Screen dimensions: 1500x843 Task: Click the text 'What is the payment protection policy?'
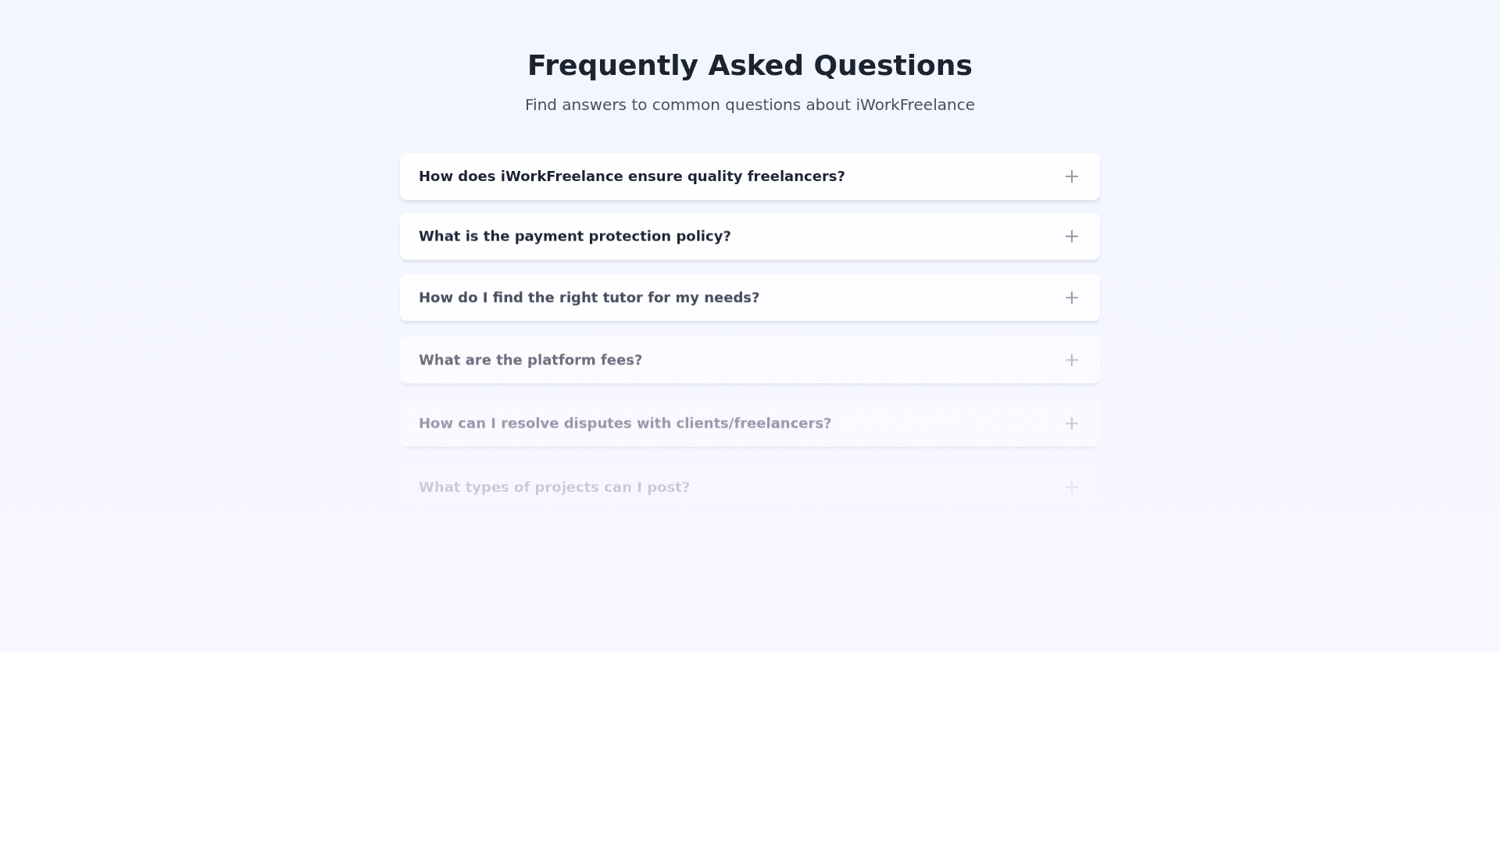click(574, 237)
